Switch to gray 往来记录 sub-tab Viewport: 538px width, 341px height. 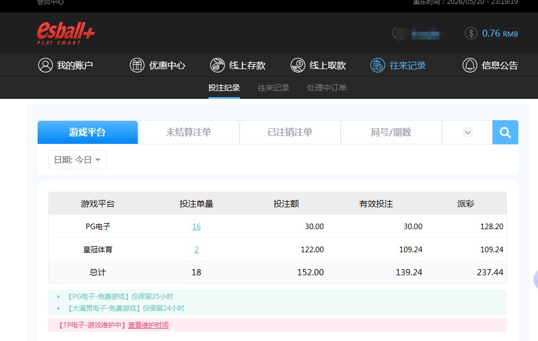(x=273, y=88)
